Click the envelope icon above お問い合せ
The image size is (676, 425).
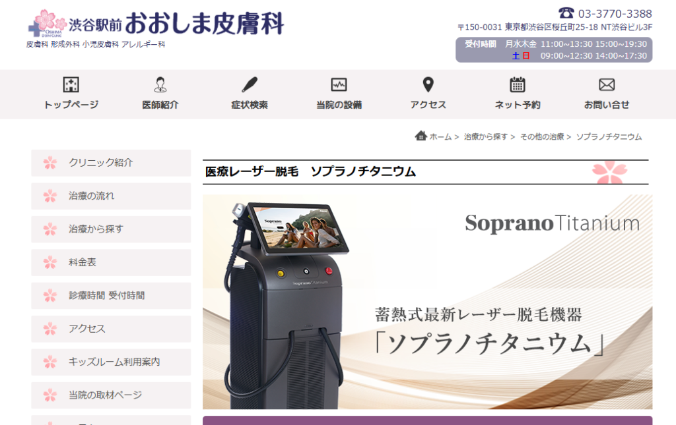click(607, 85)
